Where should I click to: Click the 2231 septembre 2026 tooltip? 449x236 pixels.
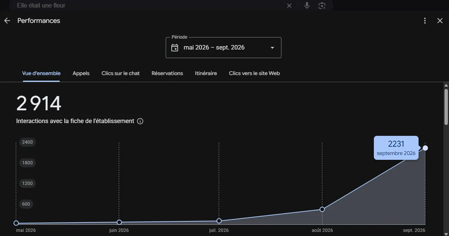click(396, 148)
